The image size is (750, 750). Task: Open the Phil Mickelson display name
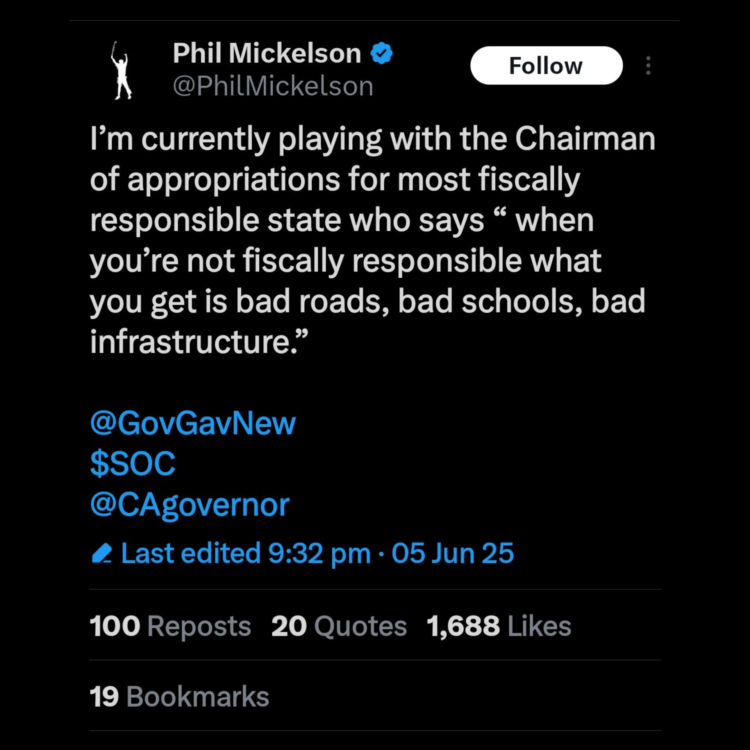[267, 53]
